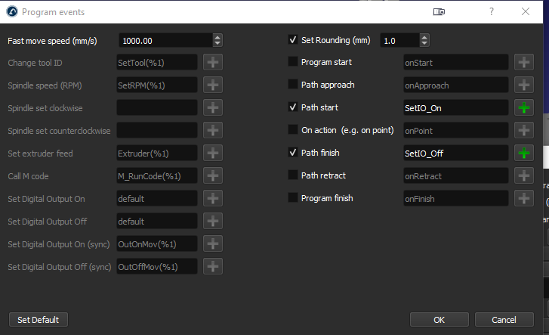The width and height of the screenshot is (549, 335).
Task: Enable the Path retract checkbox
Action: click(293, 175)
